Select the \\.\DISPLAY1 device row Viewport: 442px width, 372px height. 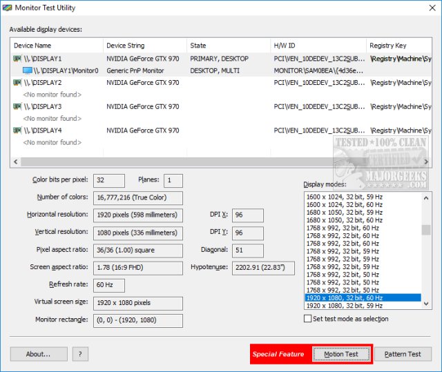click(221, 59)
